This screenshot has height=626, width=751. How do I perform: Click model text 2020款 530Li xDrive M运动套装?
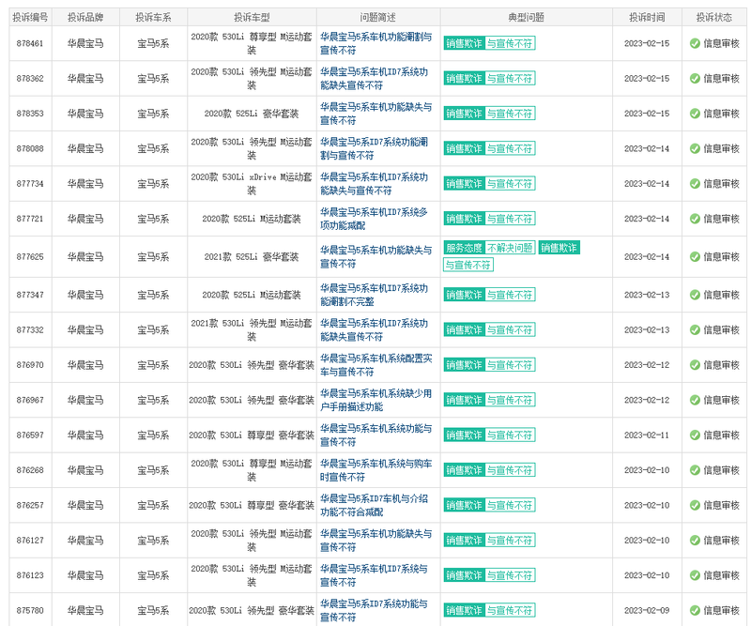pyautogui.click(x=252, y=184)
